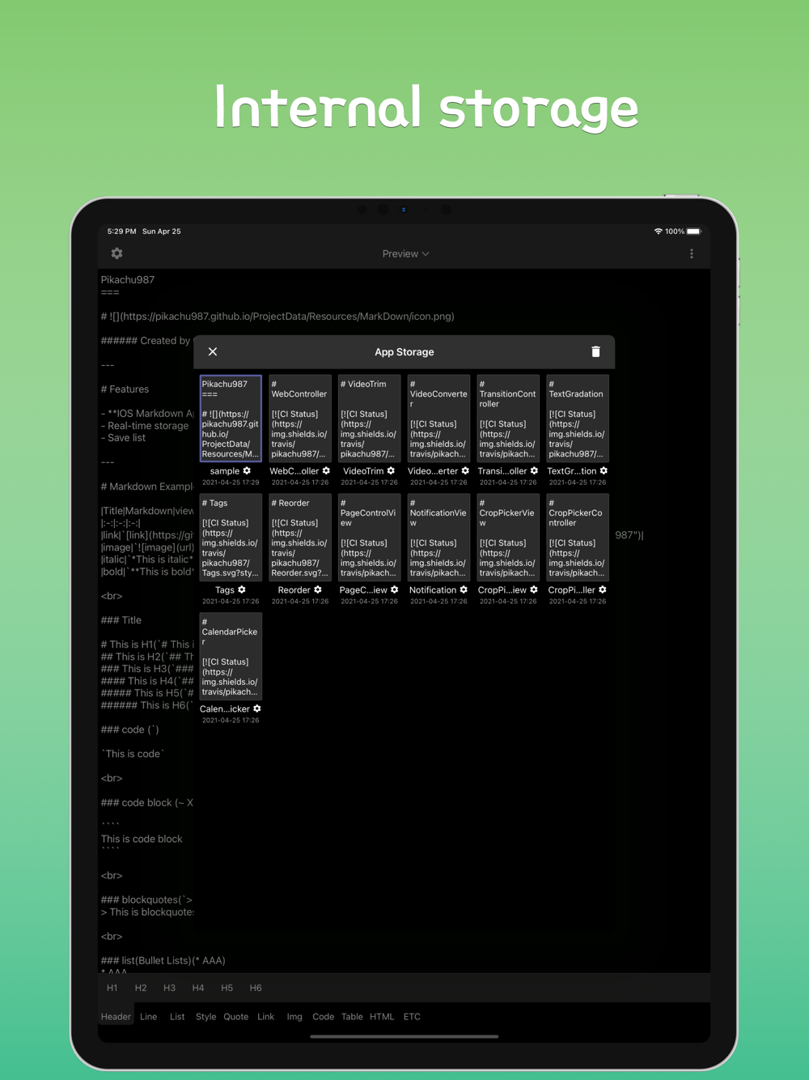Open gear settings for Calen...icker file
Viewport: 809px width, 1080px height.
pyautogui.click(x=257, y=708)
